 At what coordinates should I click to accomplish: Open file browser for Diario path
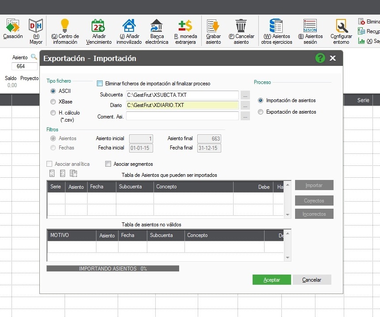[246, 105]
